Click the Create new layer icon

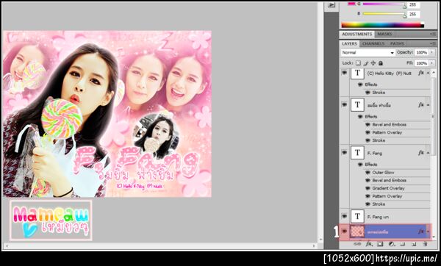[x=414, y=244]
